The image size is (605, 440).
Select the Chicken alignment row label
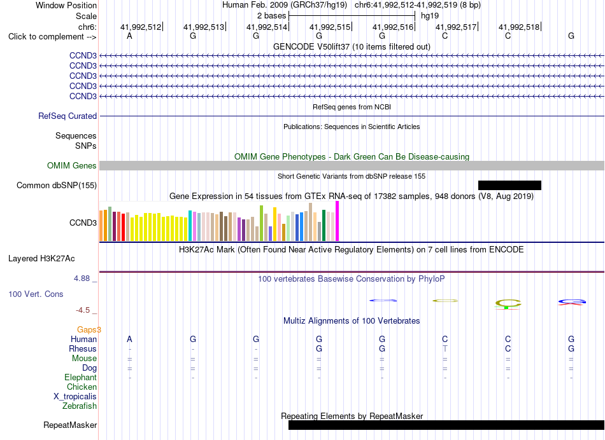(x=82, y=387)
